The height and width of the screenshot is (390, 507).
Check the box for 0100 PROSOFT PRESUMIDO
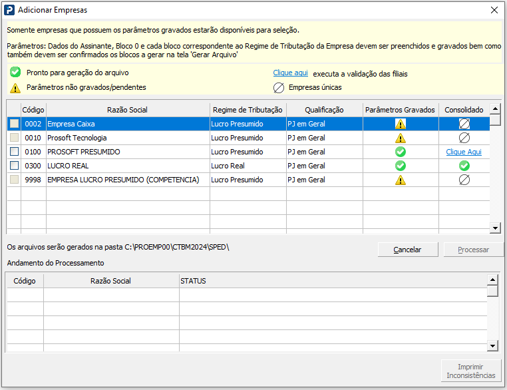tap(14, 151)
